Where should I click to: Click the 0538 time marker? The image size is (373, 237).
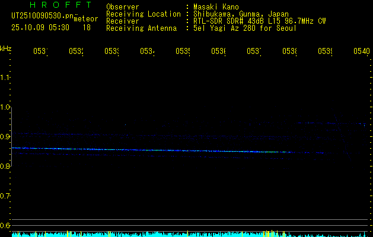289,51
